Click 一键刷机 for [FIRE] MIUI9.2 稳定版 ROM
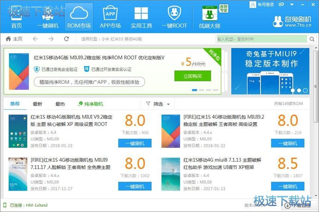 tap(288, 143)
